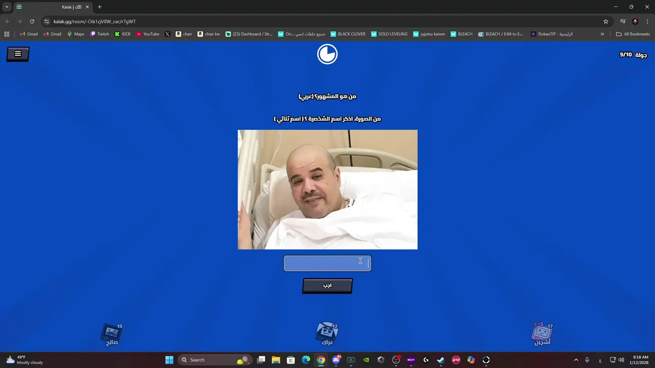Screen dimensions: 655x368
Task: Click the answer text input box
Action: click(x=327, y=263)
